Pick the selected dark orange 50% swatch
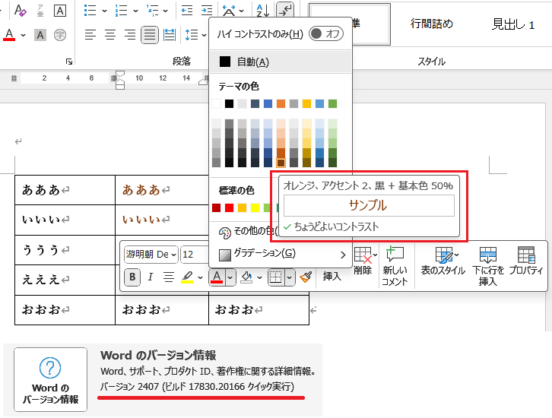552x418 pixels. tap(281, 163)
